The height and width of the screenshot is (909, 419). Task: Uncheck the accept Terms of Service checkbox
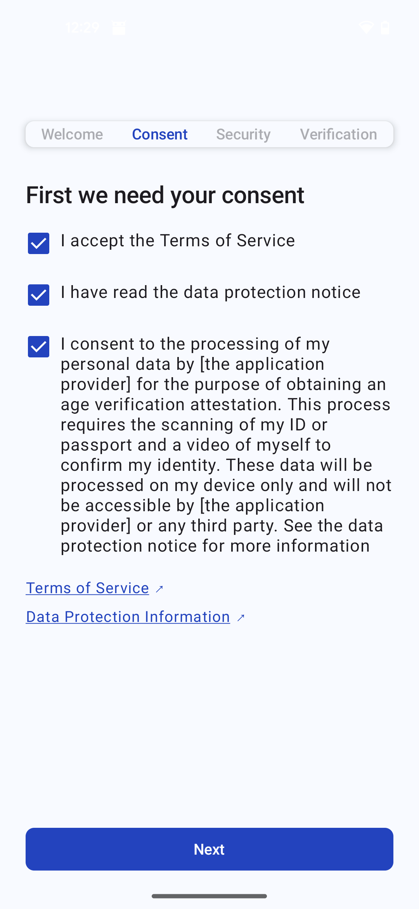[x=38, y=243]
